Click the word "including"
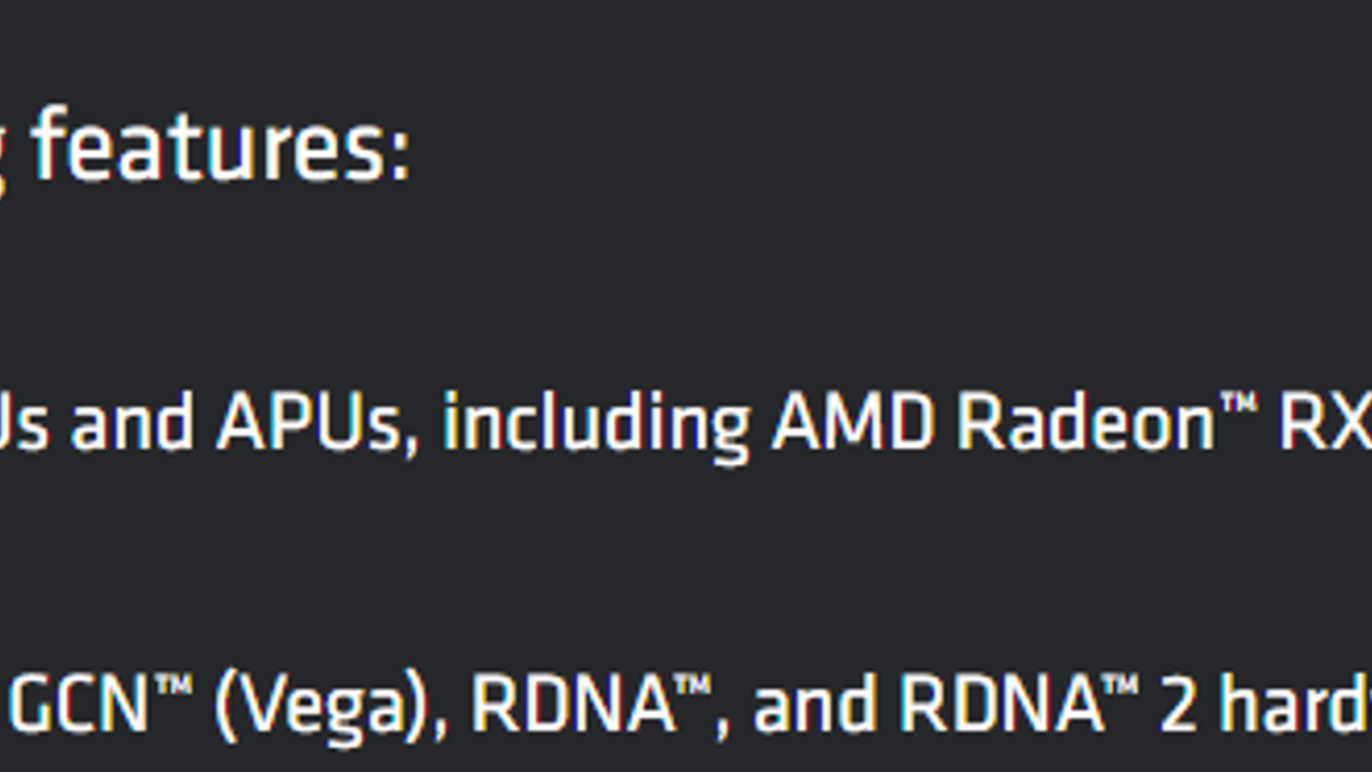 (595, 425)
